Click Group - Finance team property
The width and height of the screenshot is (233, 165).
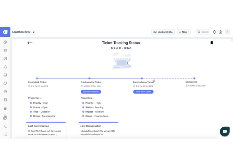tap(97, 116)
